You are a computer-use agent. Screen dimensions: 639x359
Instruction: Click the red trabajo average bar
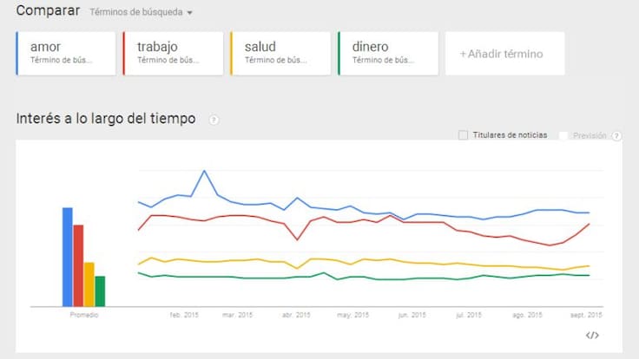point(78,264)
